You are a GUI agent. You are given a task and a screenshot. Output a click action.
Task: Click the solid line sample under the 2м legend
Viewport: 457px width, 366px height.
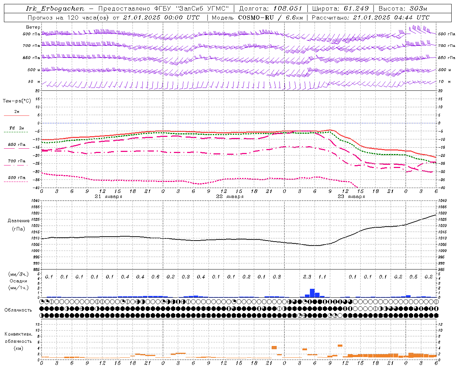click(x=16, y=116)
